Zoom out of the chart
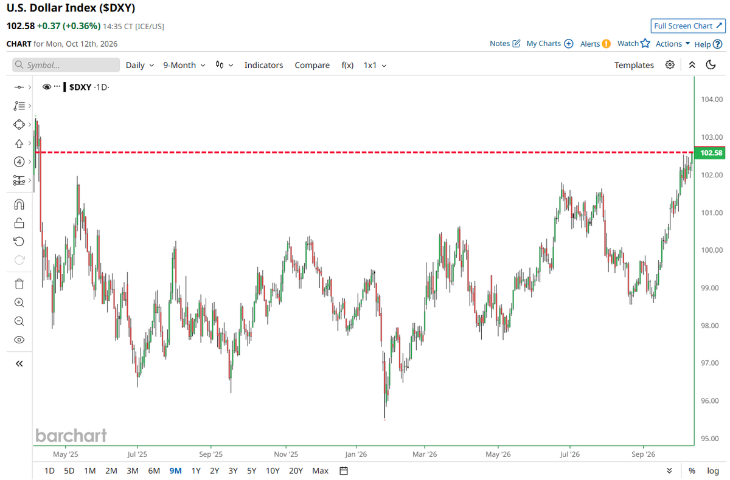 19,321
